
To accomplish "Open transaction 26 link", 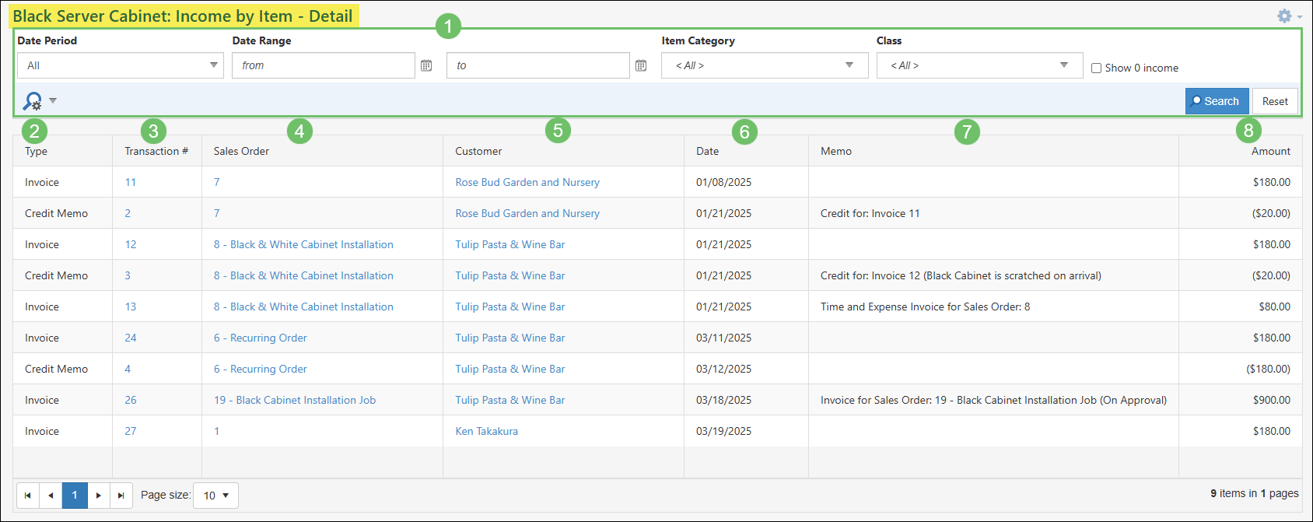I will [x=131, y=400].
